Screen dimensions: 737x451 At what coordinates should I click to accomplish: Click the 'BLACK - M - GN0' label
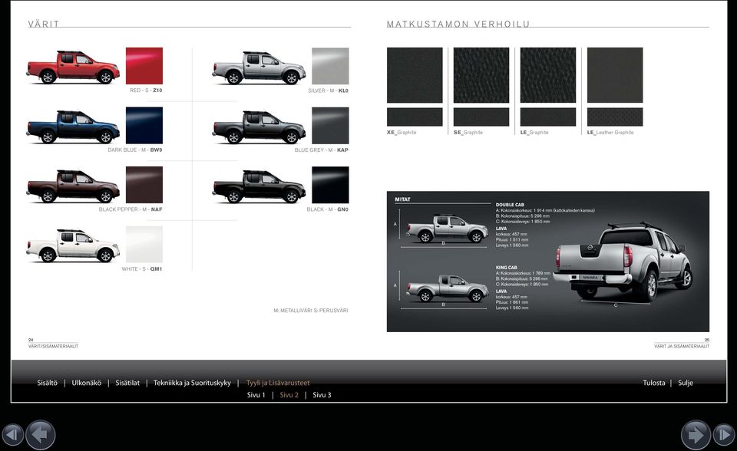click(x=328, y=209)
